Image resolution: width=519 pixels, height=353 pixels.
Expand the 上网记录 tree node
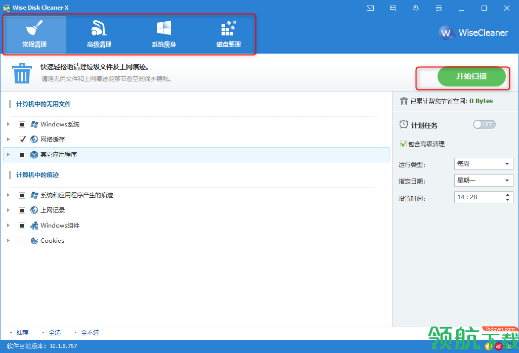coord(8,210)
